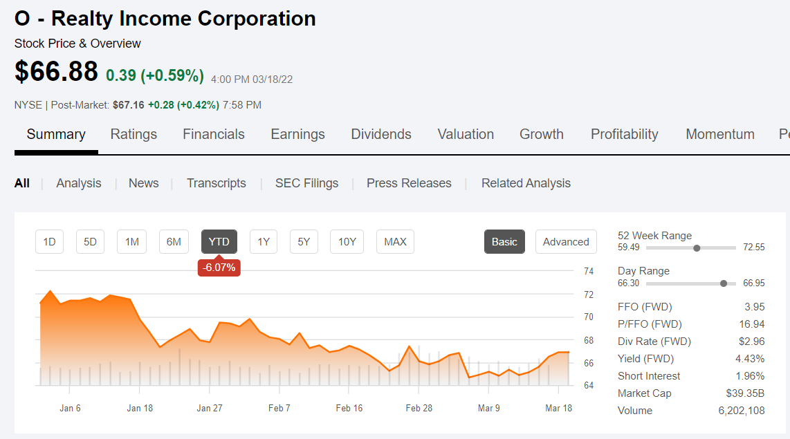
Task: Select the YTD chart range
Action: coord(219,242)
